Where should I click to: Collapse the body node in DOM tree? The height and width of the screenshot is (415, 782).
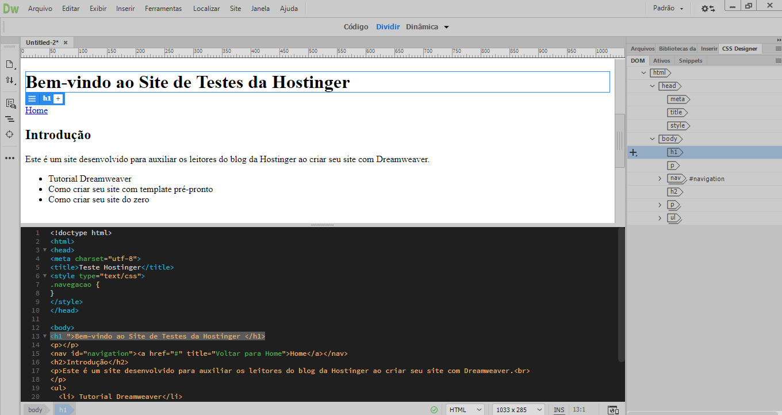(653, 139)
